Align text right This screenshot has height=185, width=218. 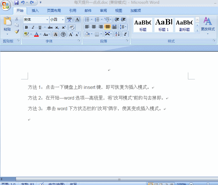coord(101,27)
